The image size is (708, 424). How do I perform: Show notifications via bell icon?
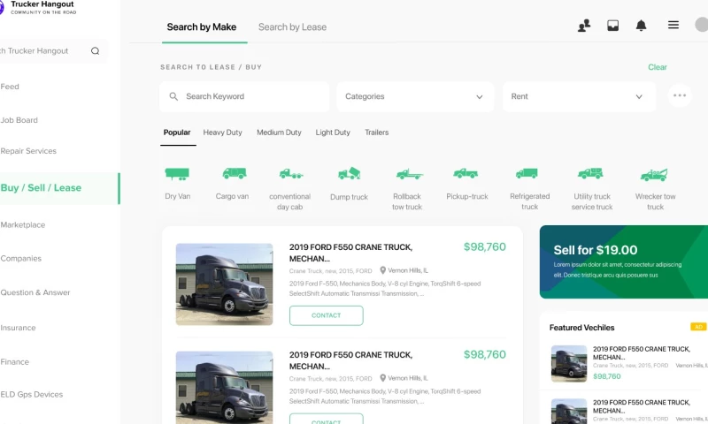pos(641,26)
